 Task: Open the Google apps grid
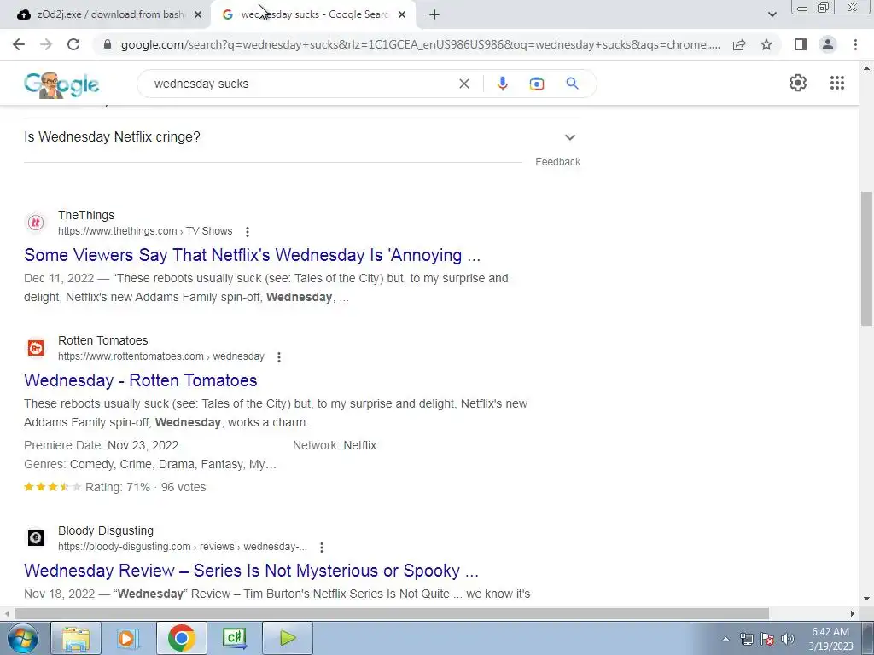pyautogui.click(x=836, y=83)
